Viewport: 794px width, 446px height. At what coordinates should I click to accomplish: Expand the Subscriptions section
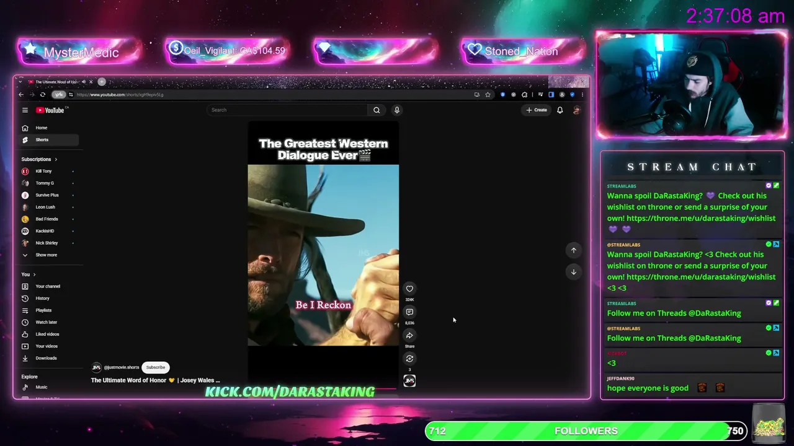pyautogui.click(x=39, y=159)
